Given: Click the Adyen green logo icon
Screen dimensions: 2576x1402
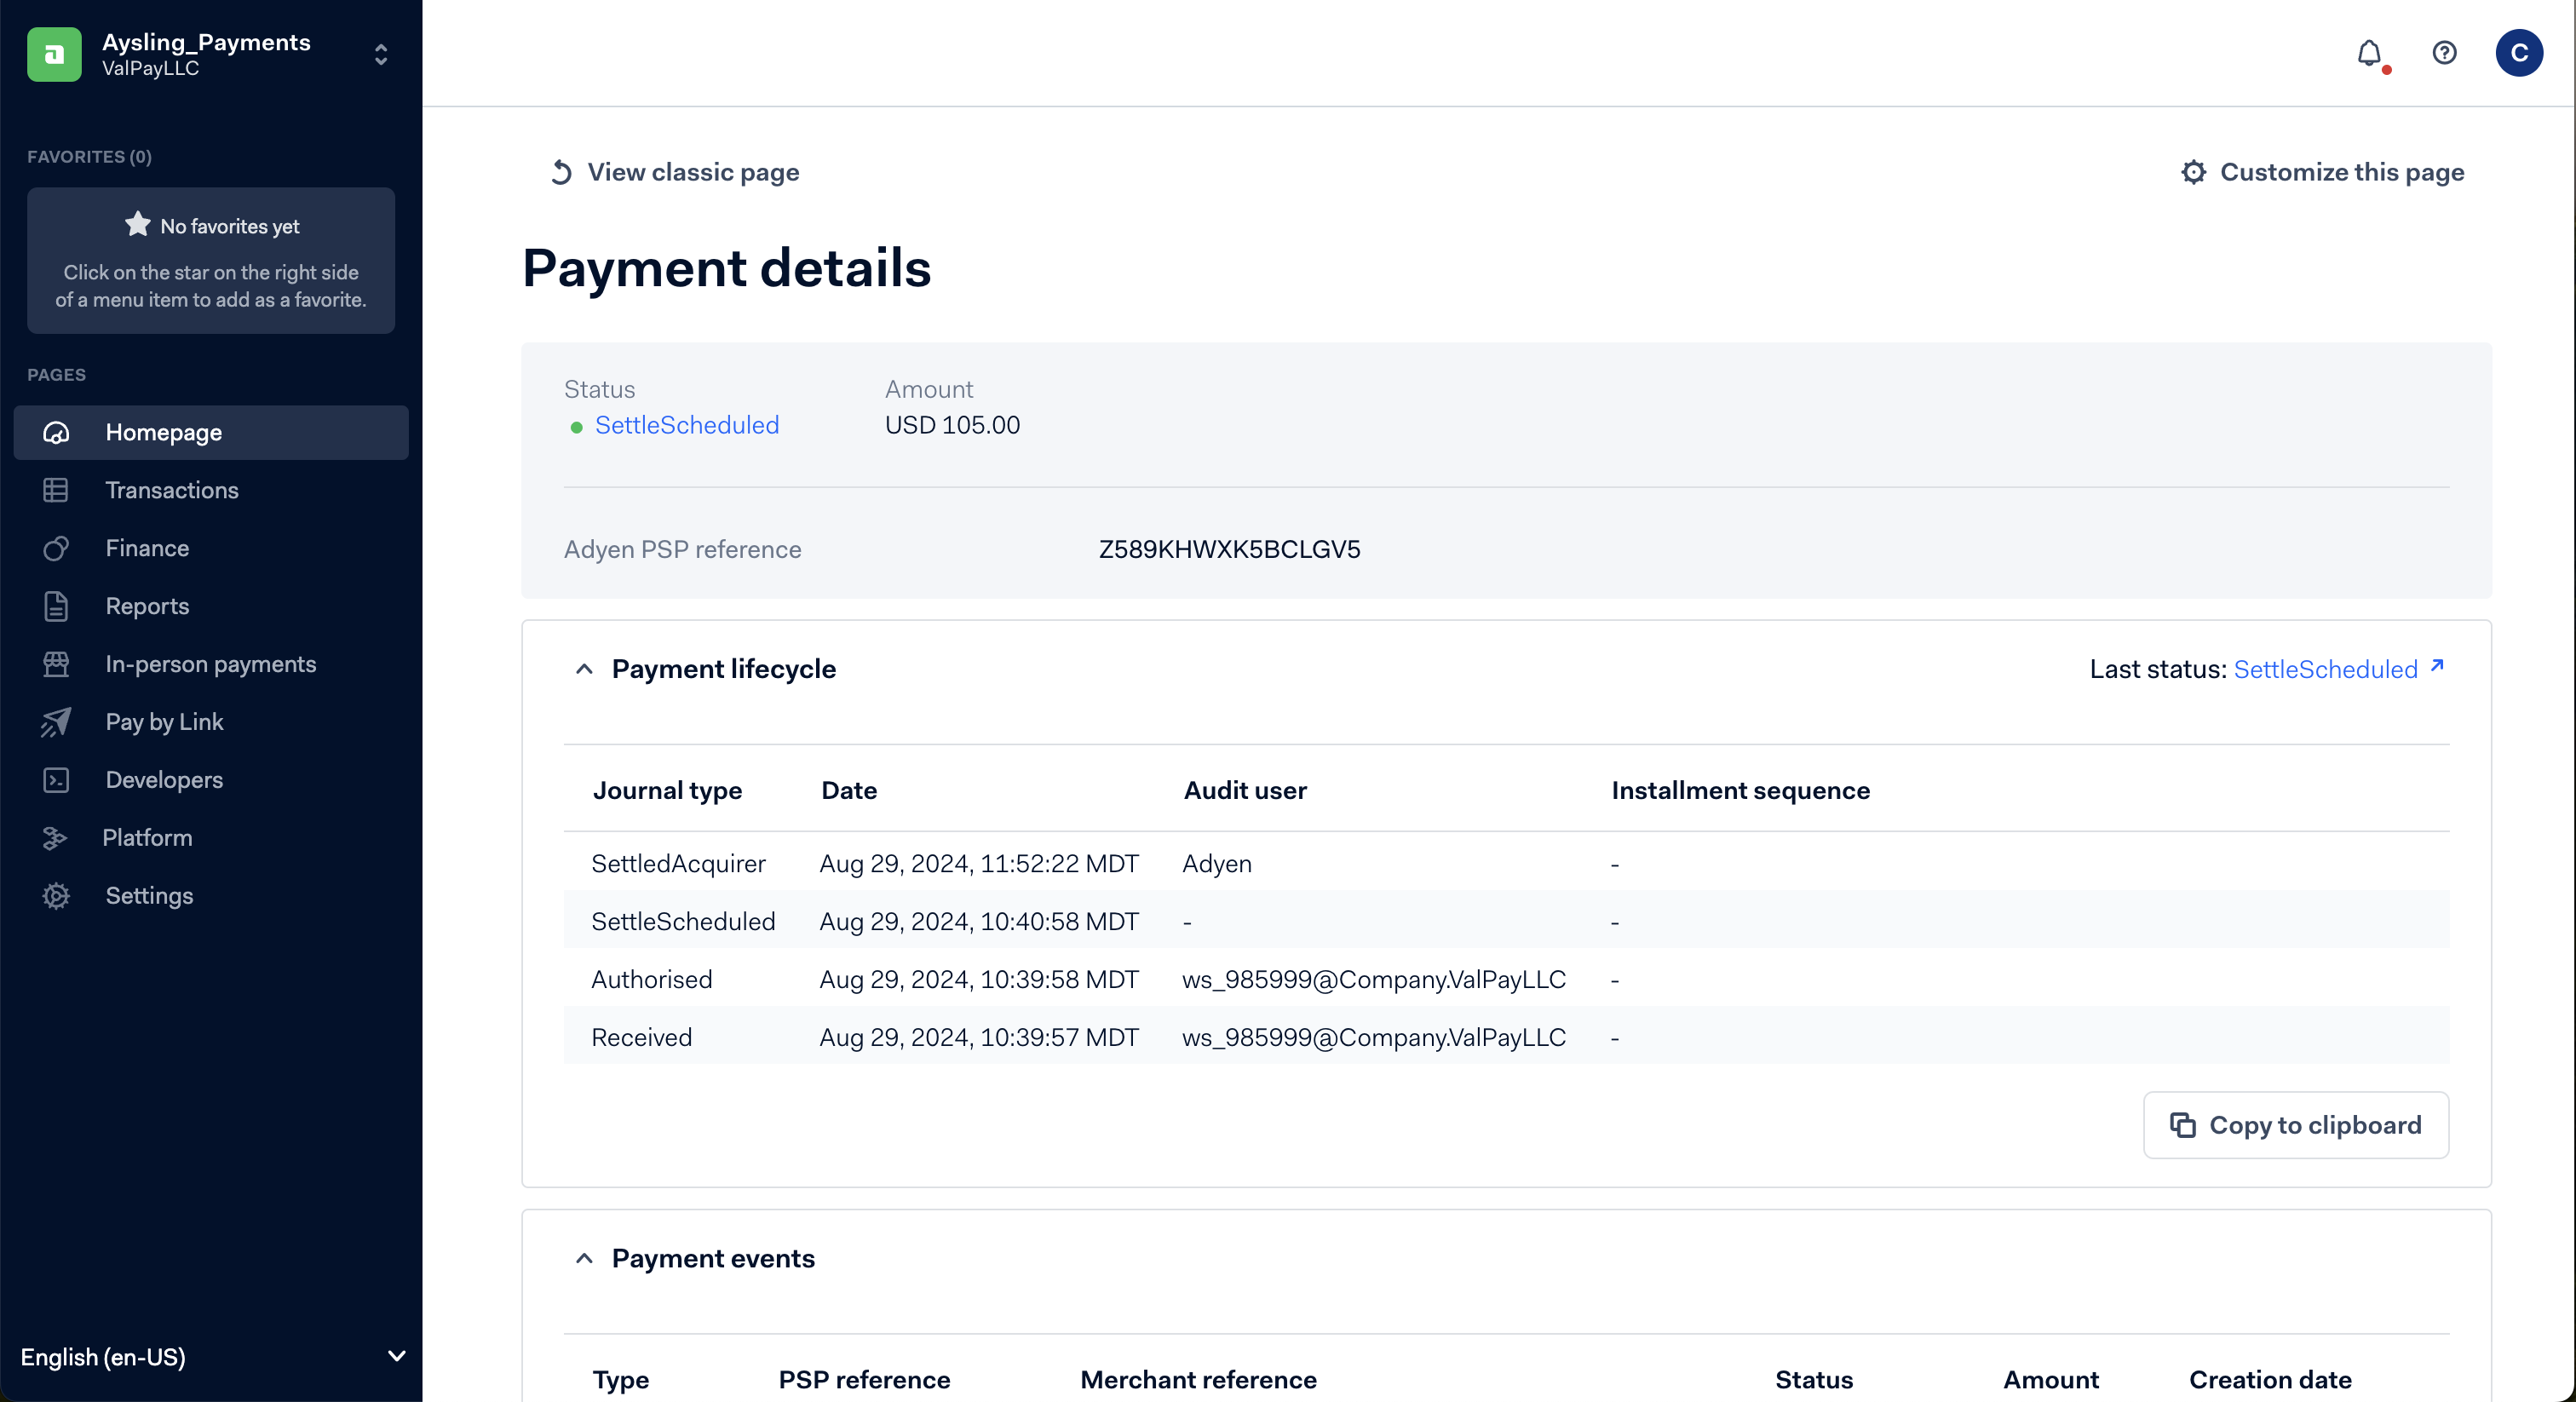Looking at the screenshot, I should [54, 54].
